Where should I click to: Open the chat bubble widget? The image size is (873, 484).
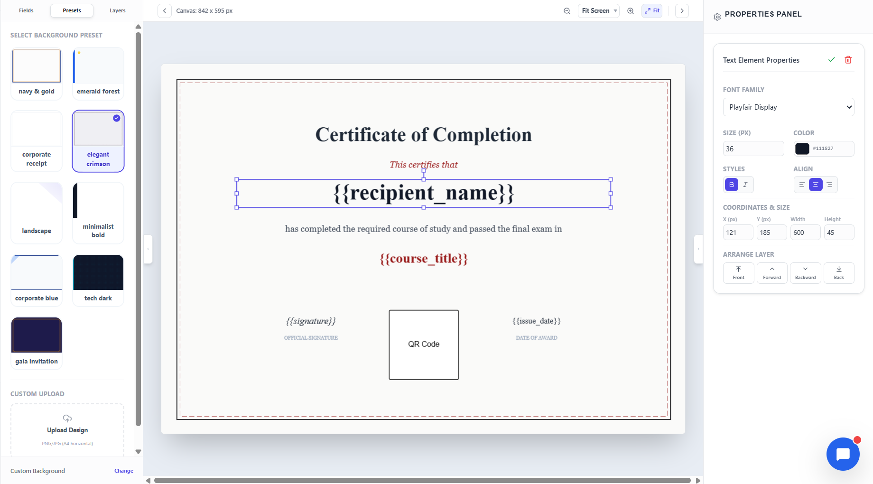(x=843, y=454)
